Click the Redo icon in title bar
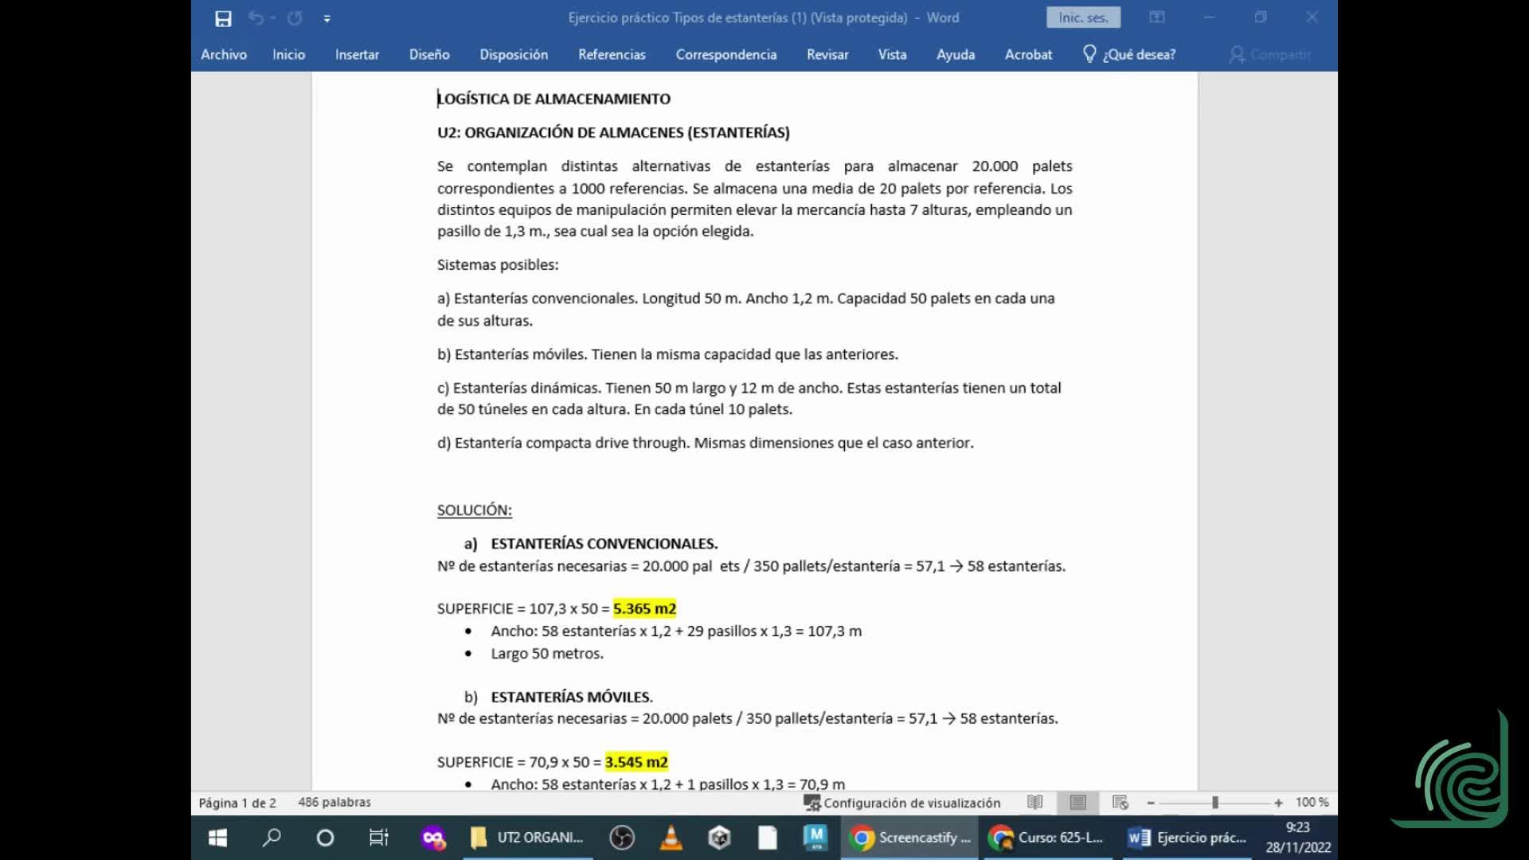This screenshot has width=1529, height=860. (295, 18)
